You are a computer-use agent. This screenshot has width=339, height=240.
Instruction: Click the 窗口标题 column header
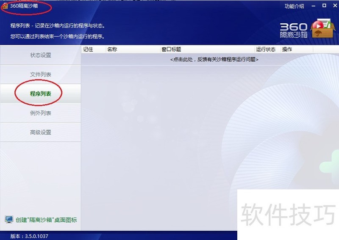click(x=207, y=50)
